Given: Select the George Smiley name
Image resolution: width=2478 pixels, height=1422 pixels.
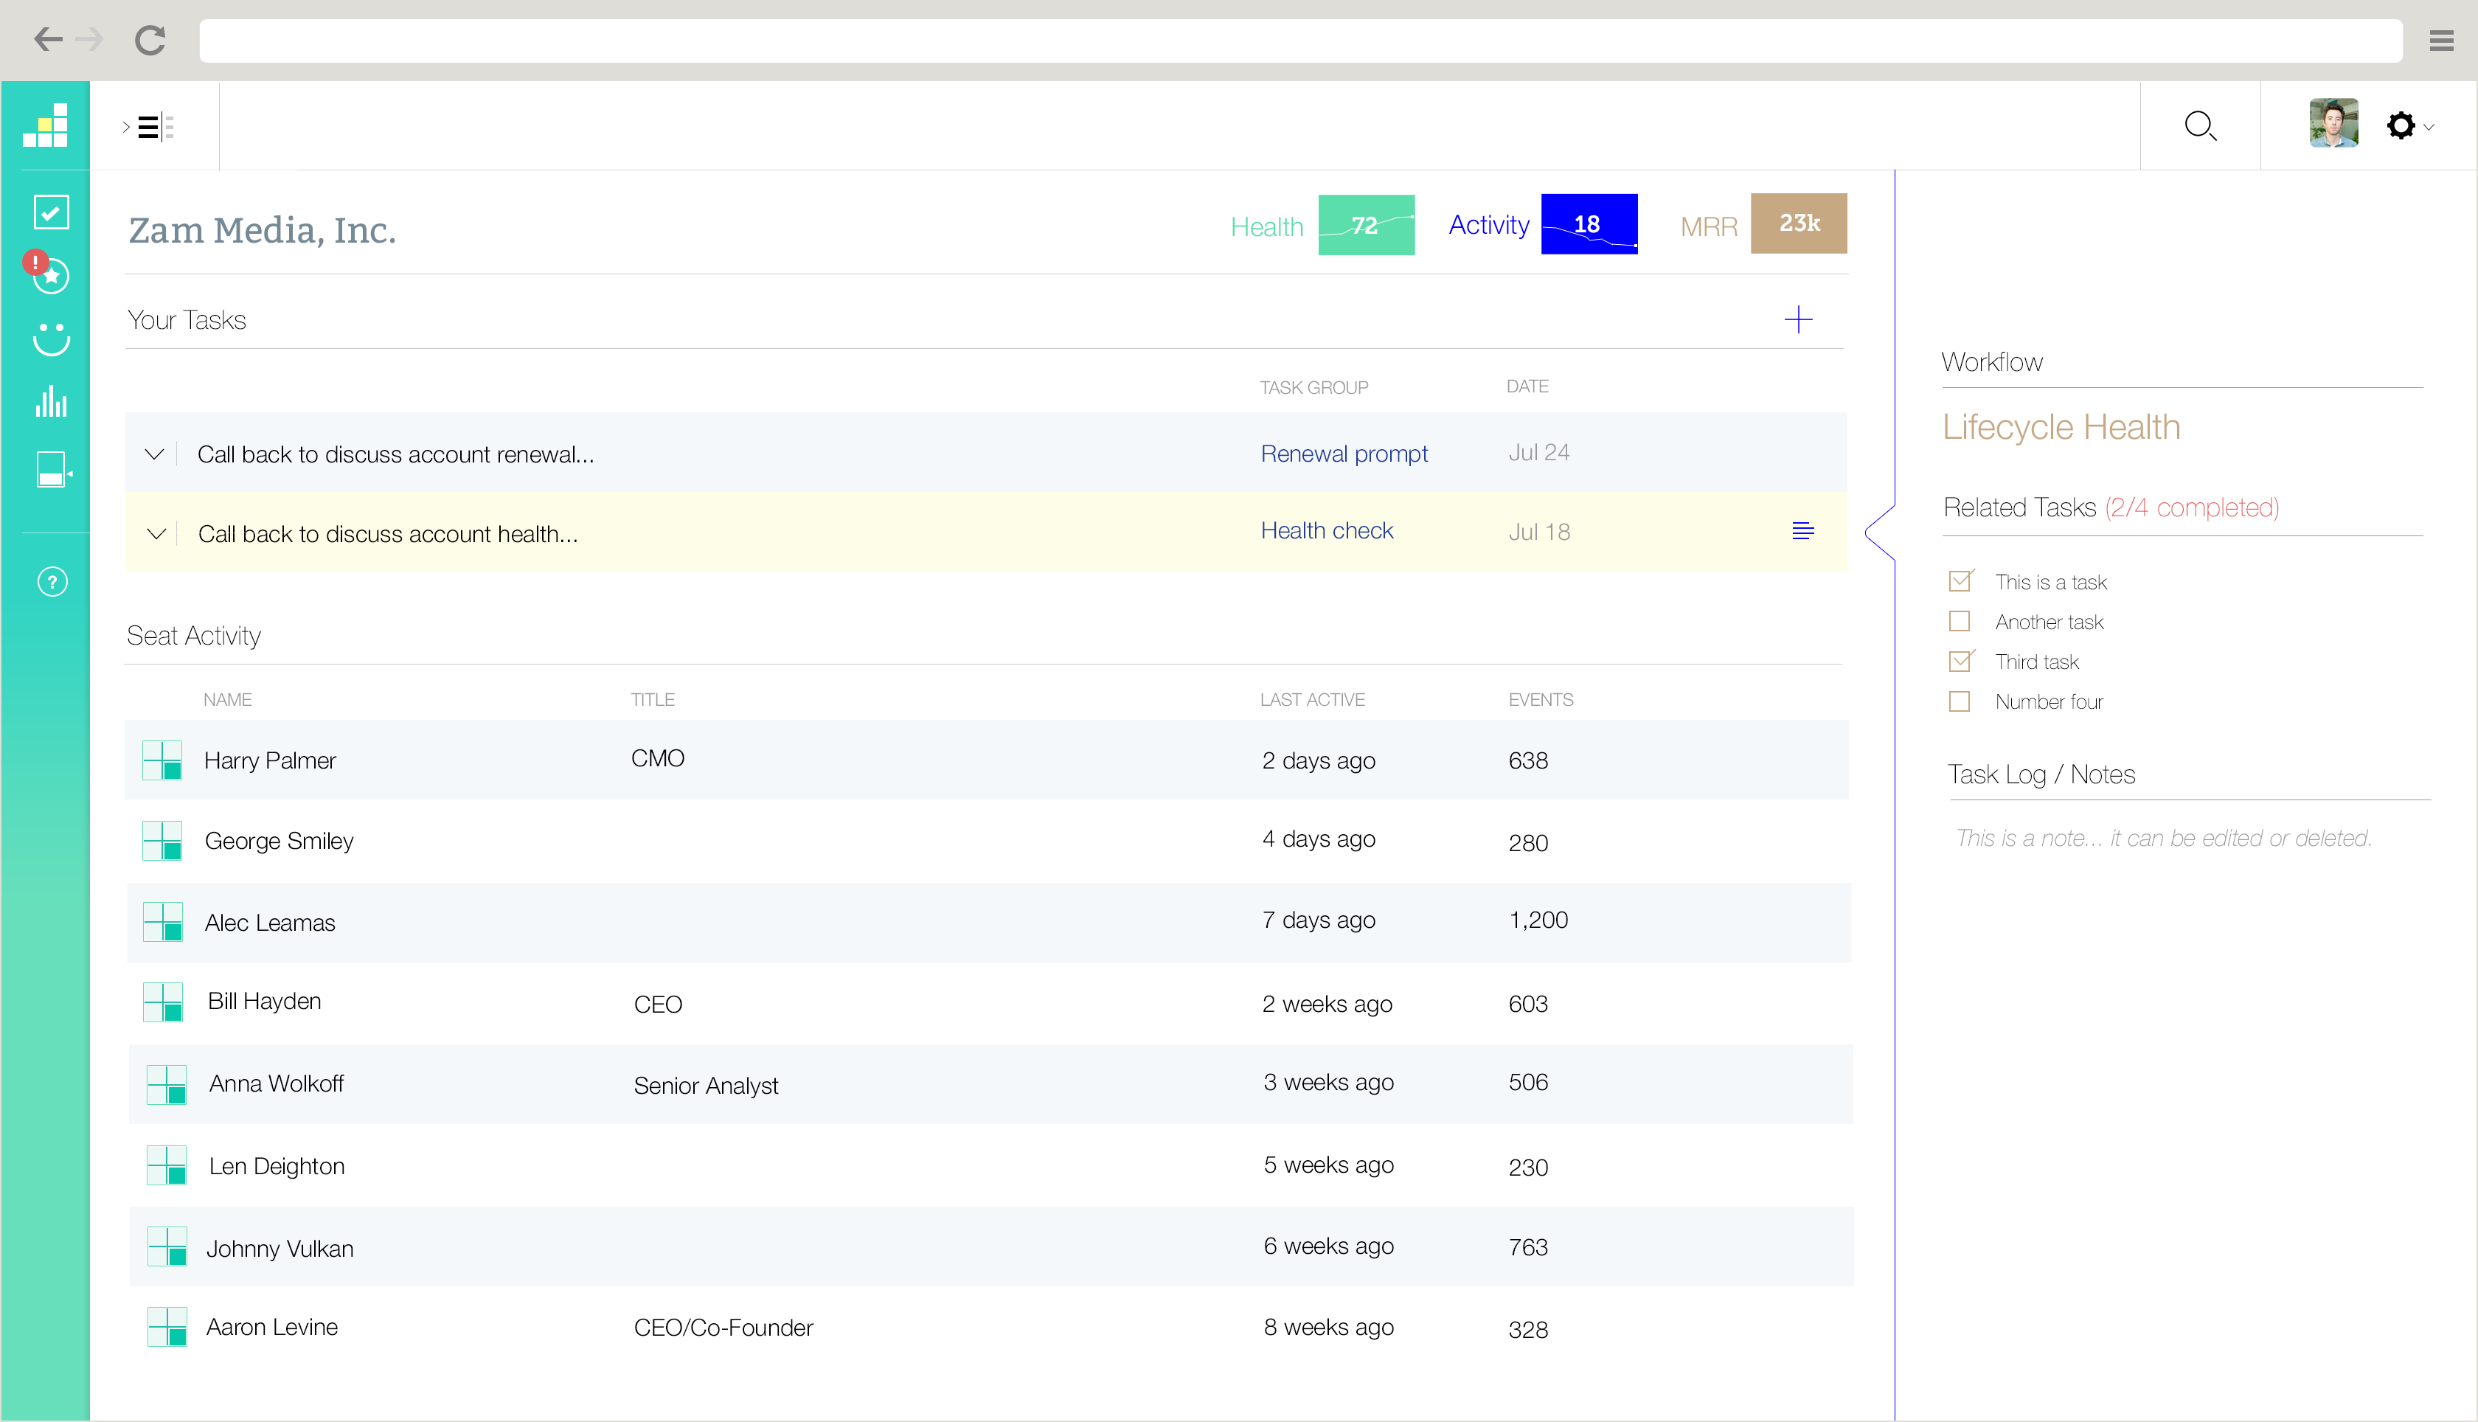Looking at the screenshot, I should coord(280,841).
